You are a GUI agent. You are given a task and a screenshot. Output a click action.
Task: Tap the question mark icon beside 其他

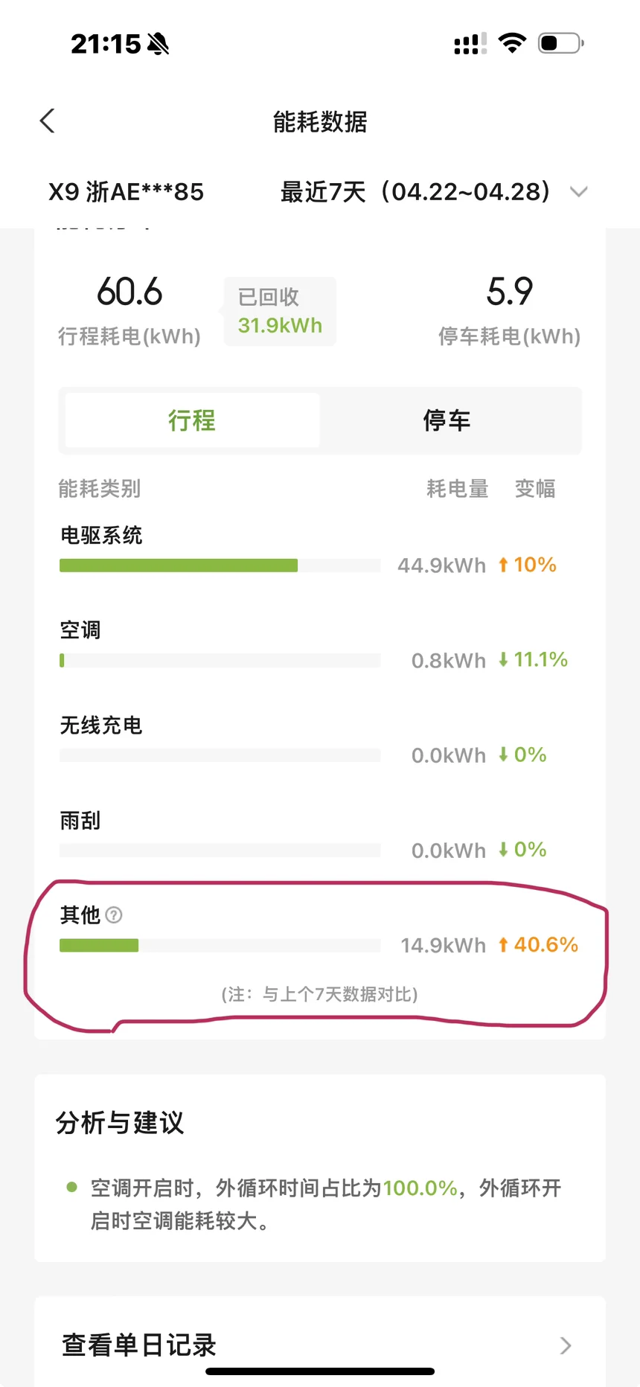point(114,914)
